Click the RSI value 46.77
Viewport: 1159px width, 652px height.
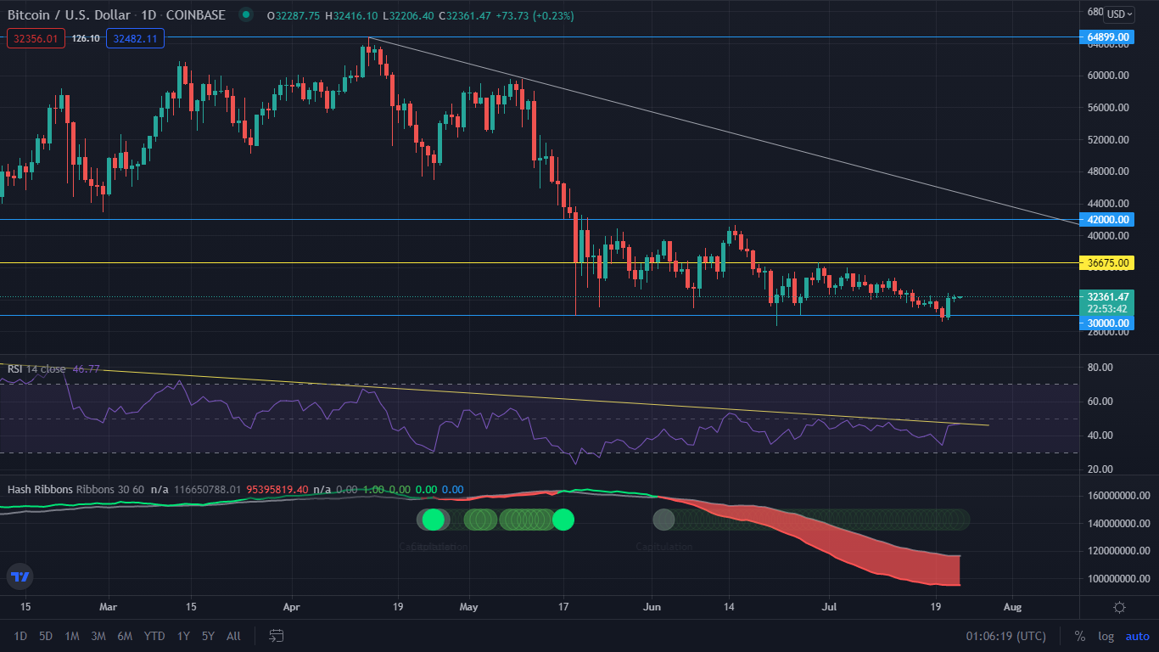pos(87,368)
